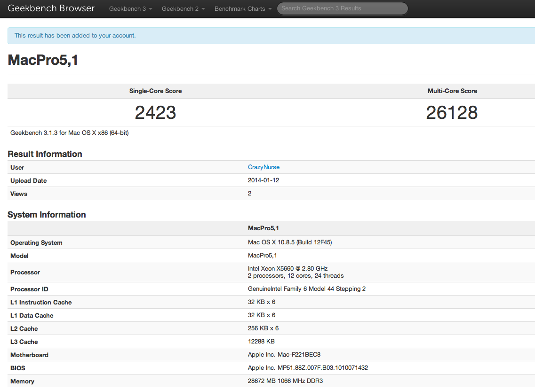
Task: Select the Operating System row label
Action: (x=36, y=242)
